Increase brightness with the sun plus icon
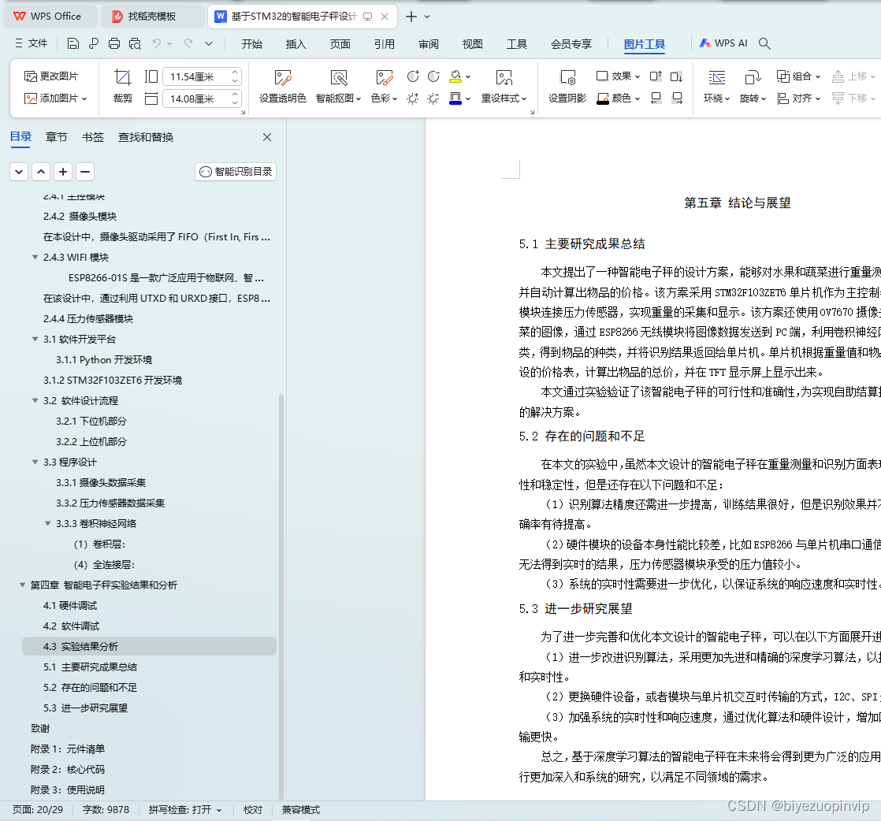881x821 pixels. coord(413,98)
